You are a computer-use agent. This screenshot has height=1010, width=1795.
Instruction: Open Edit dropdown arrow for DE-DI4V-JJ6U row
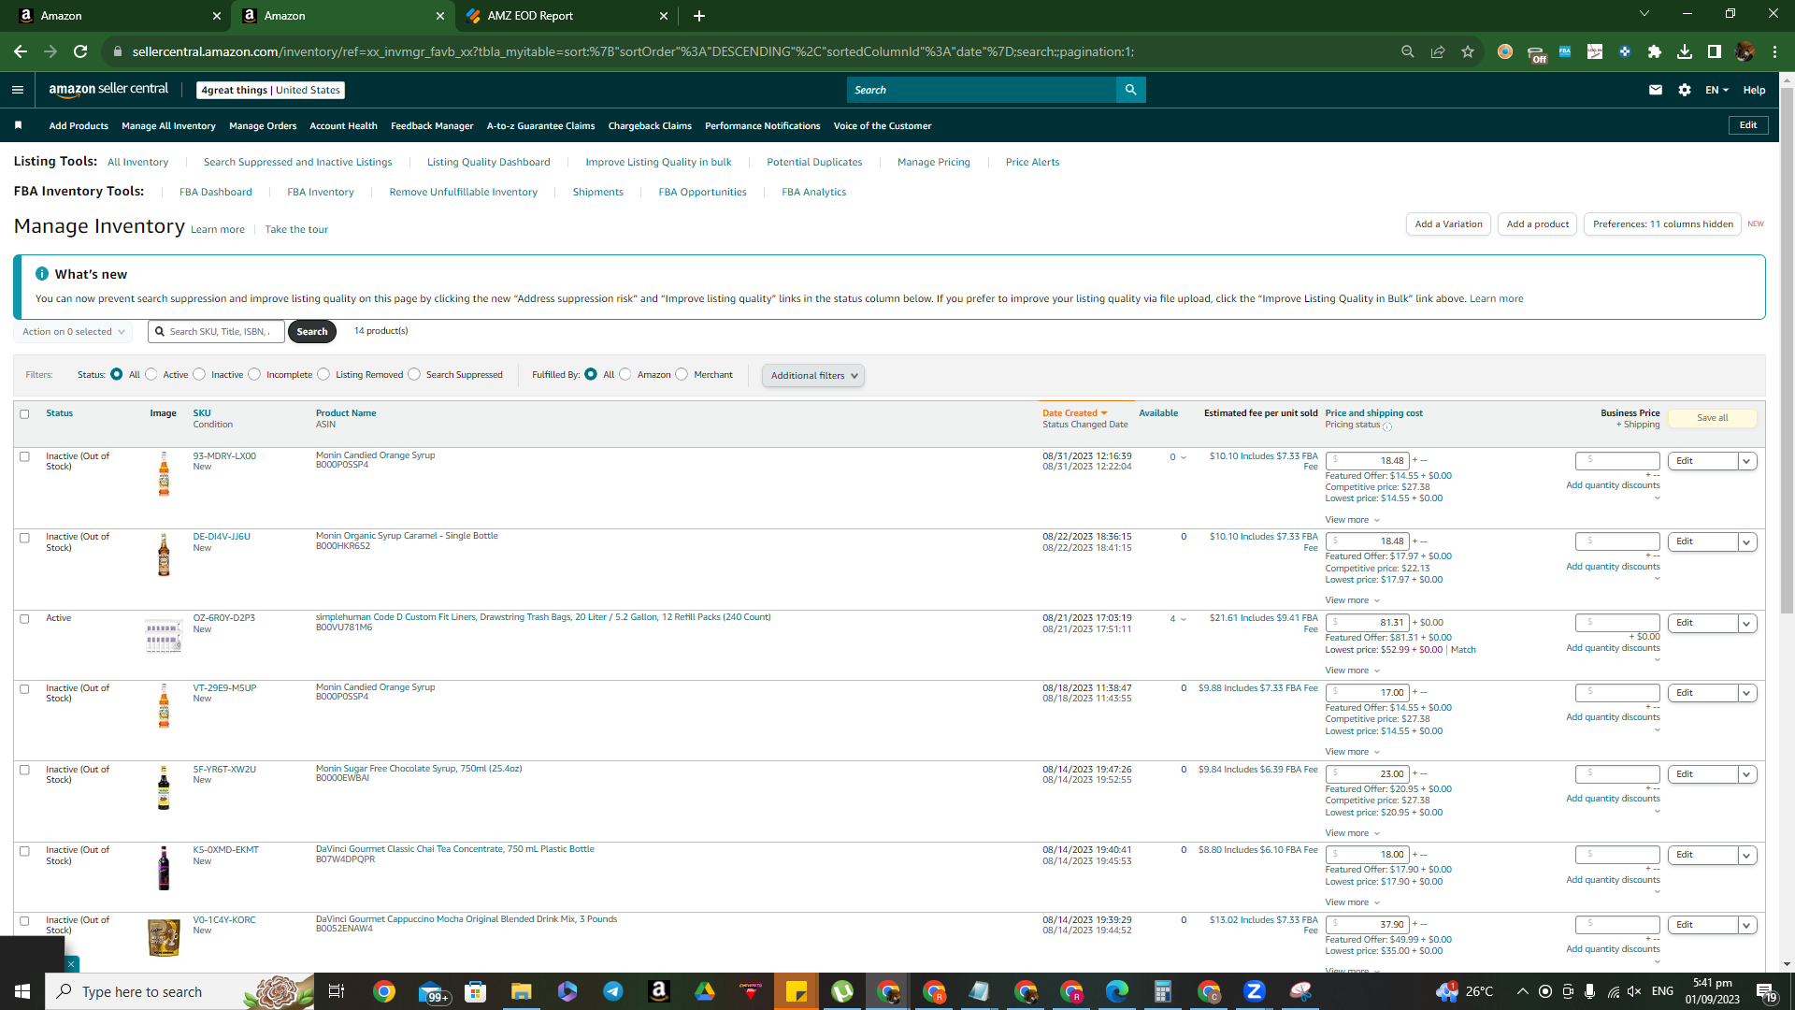tap(1746, 541)
